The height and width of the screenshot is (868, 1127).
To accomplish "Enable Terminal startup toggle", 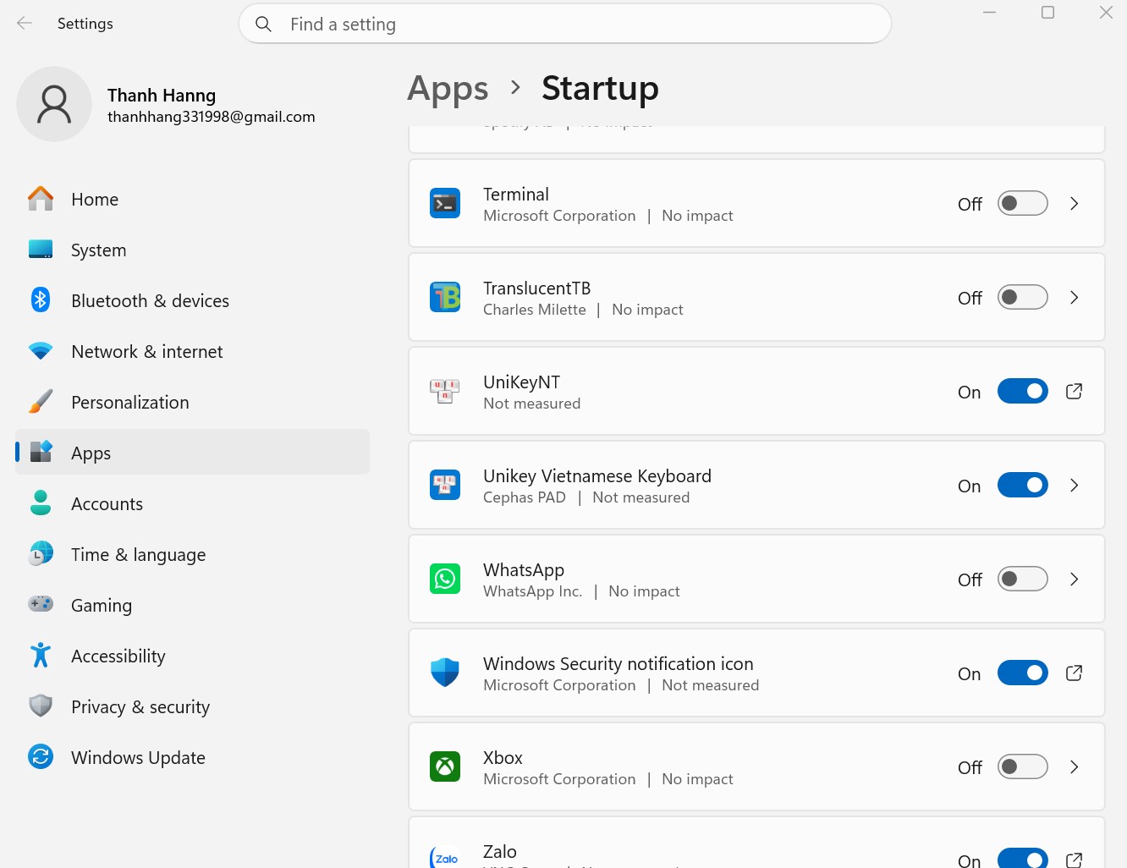I will pos(1023,203).
